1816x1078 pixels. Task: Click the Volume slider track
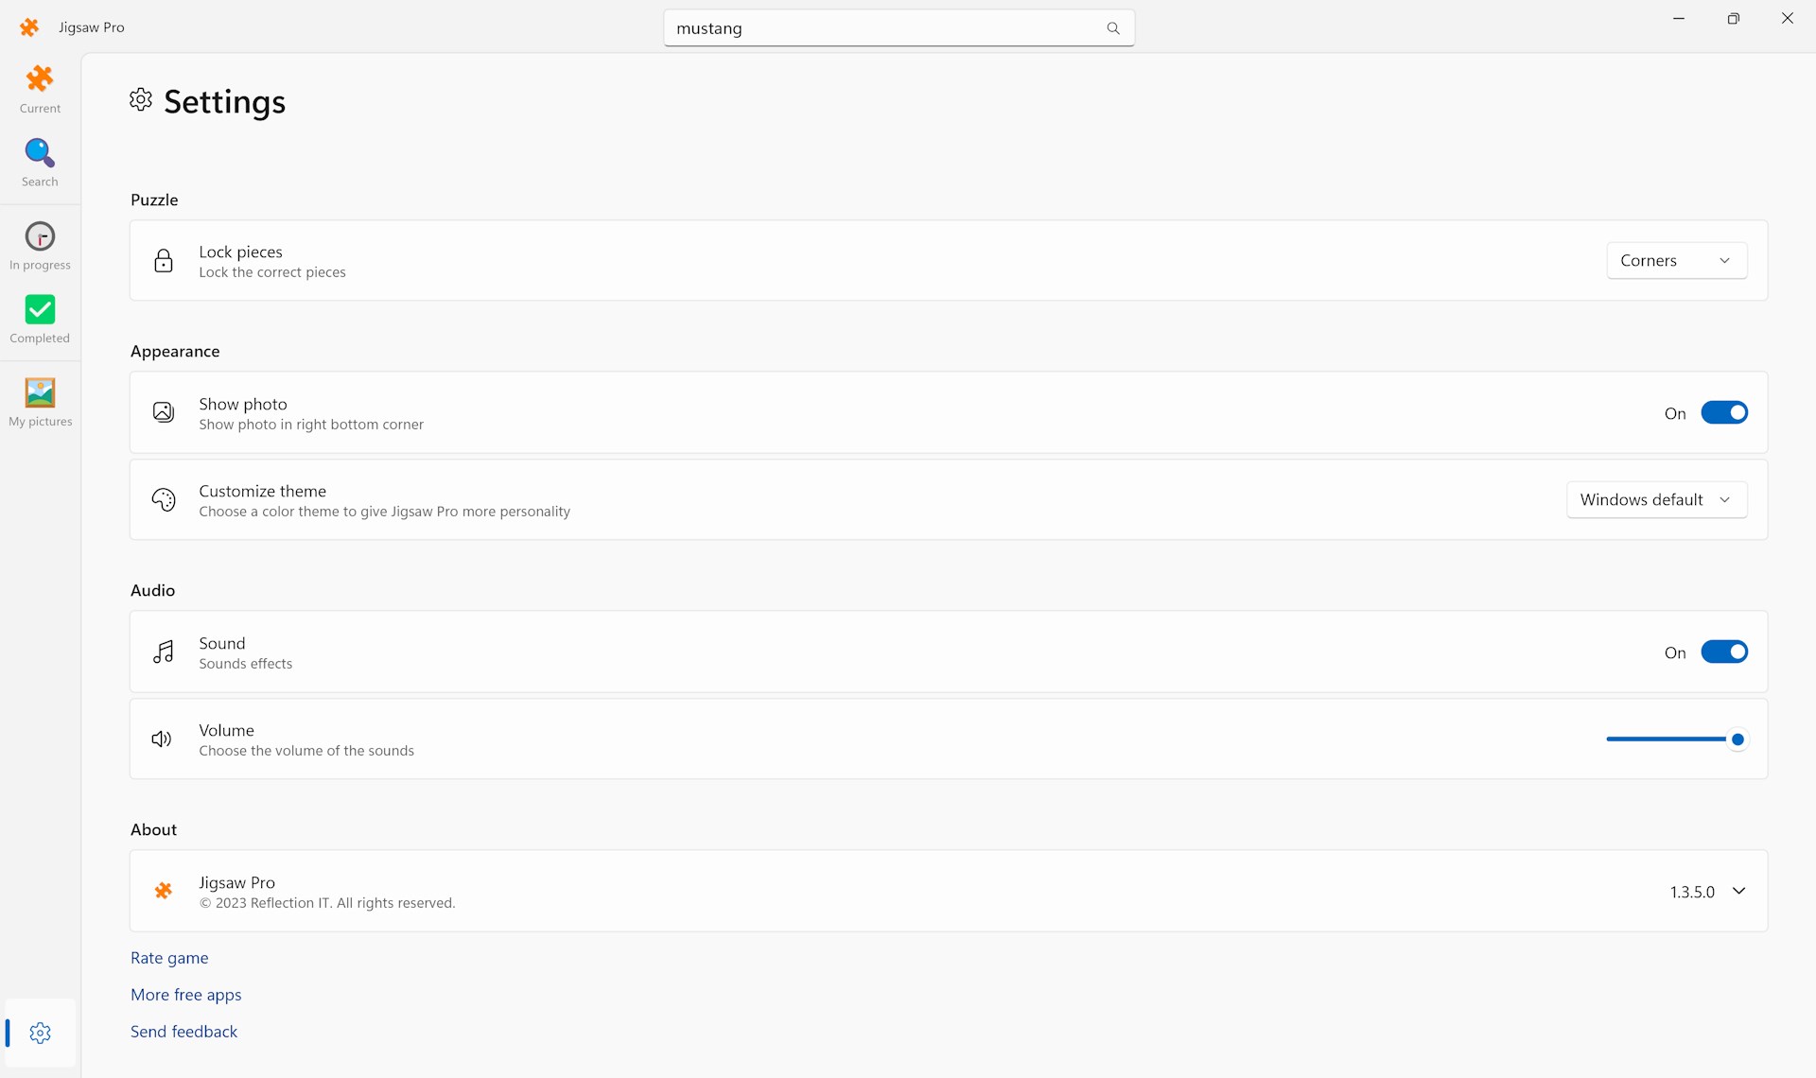click(1665, 739)
